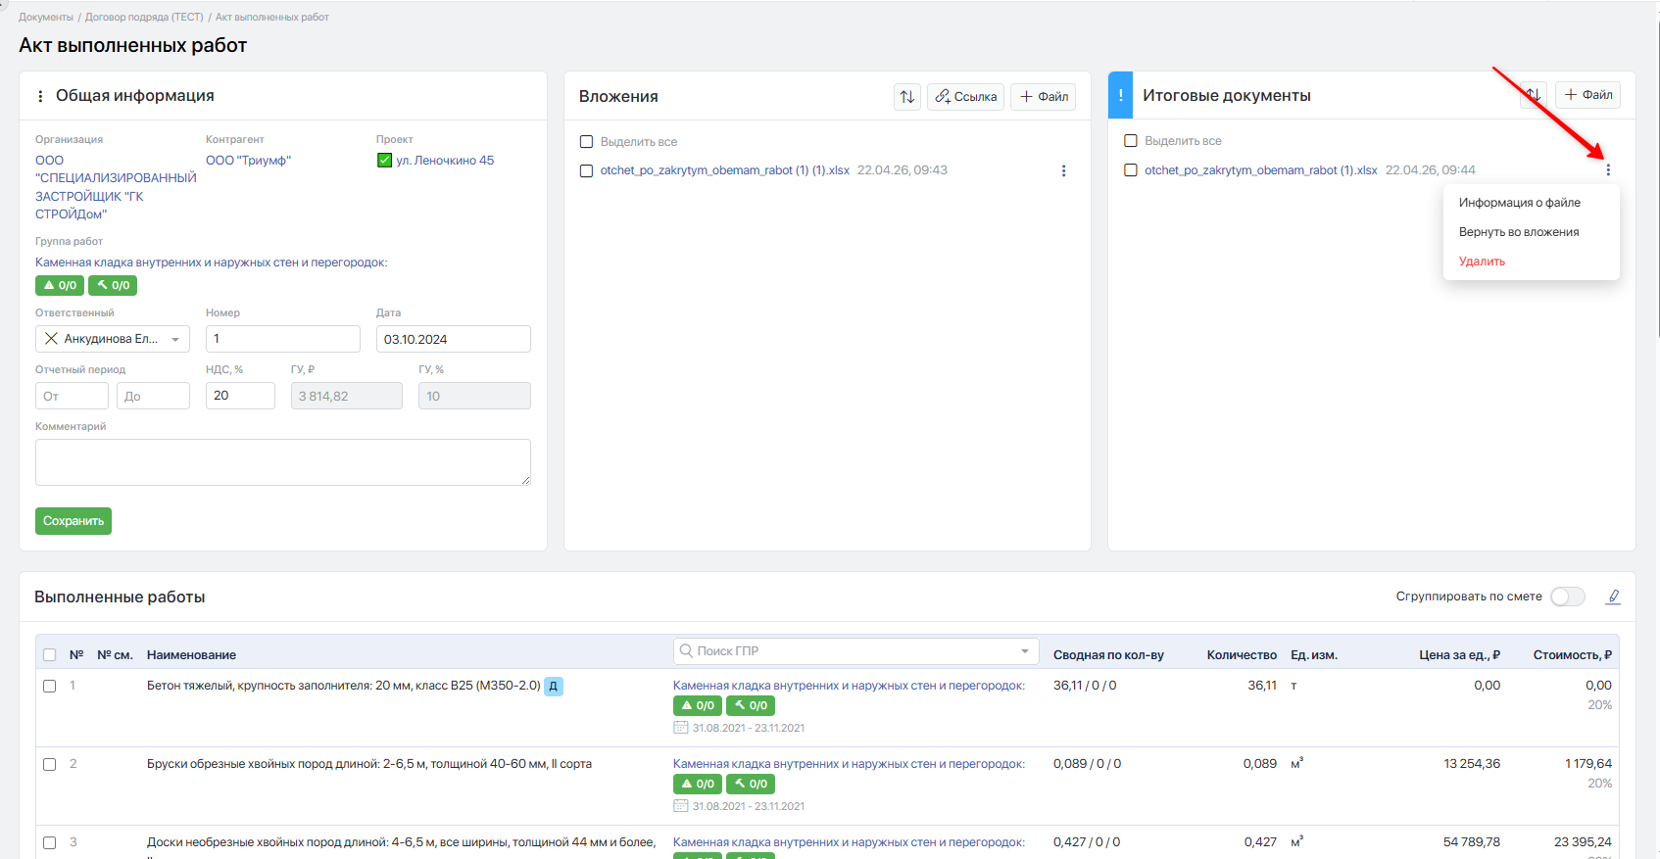Click the Ссылка button in Вложения

966,97
